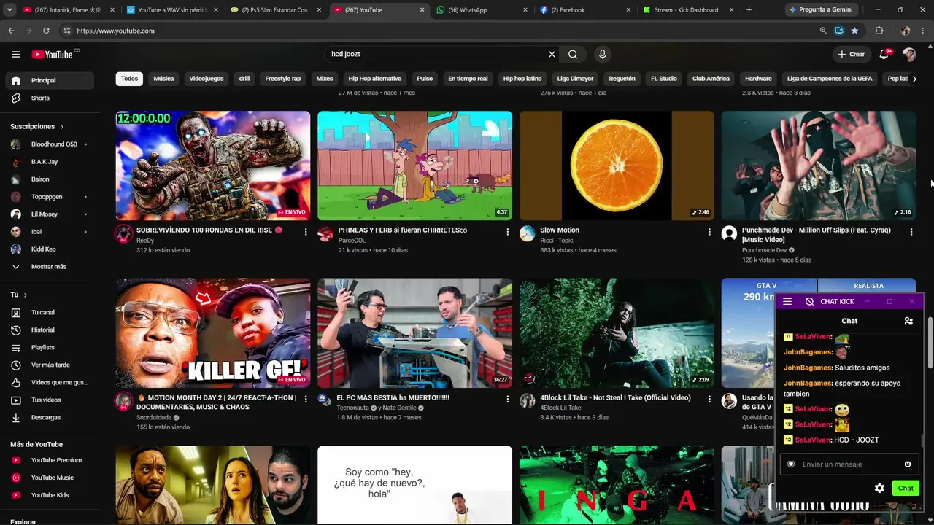Image resolution: width=934 pixels, height=525 pixels.
Task: Open Bloodhound Q50 subscription channel
Action: [x=50, y=144]
